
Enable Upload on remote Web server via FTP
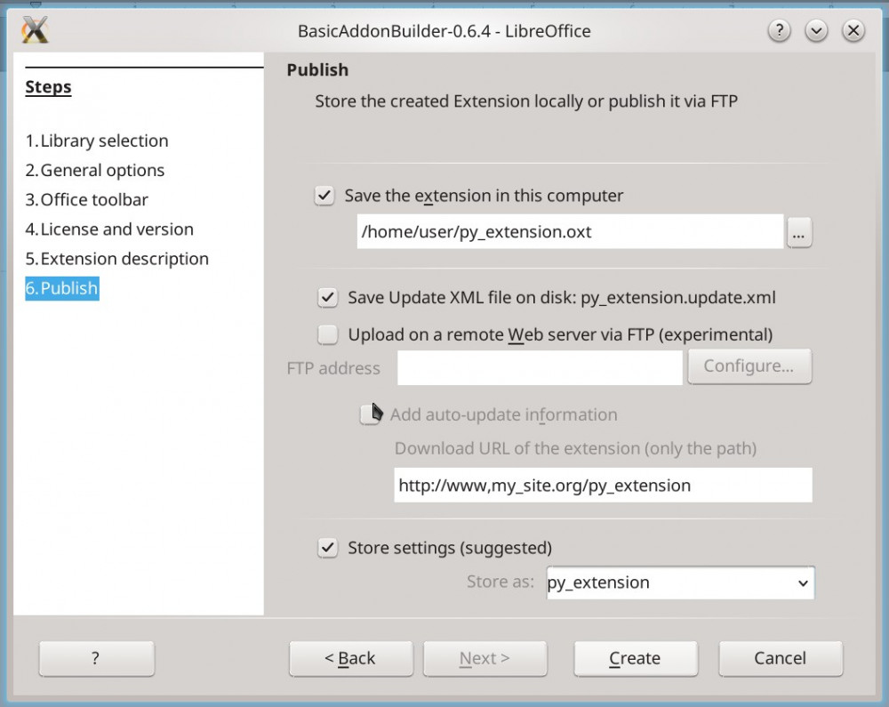click(328, 334)
